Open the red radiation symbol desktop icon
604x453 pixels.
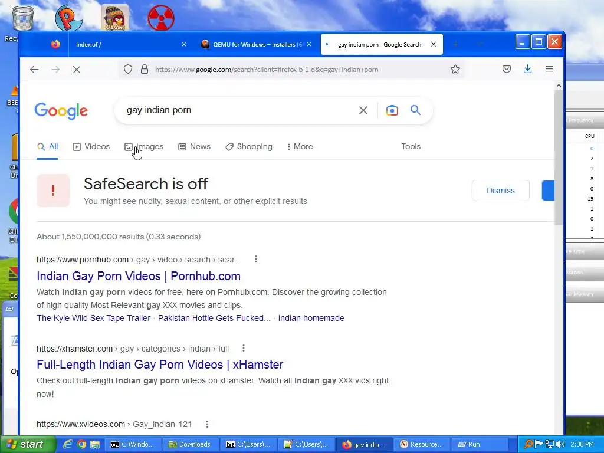pos(161,18)
